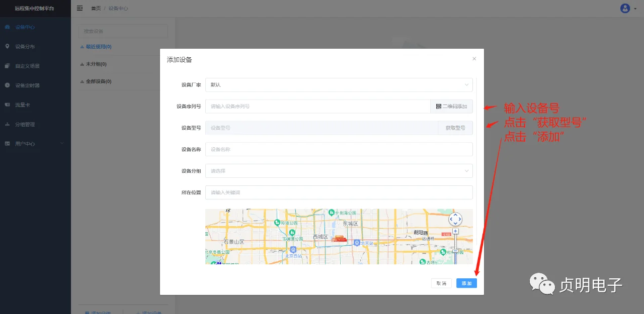
Task: Click the 什刹海公园 park marker on map
Action: [x=332, y=212]
